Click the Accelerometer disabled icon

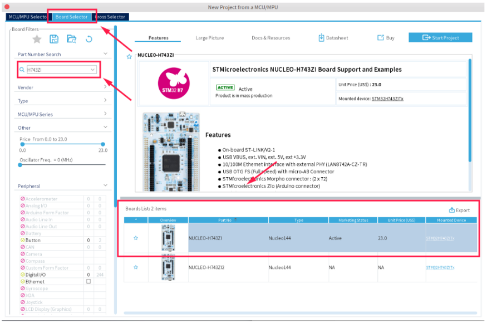pos(22,199)
